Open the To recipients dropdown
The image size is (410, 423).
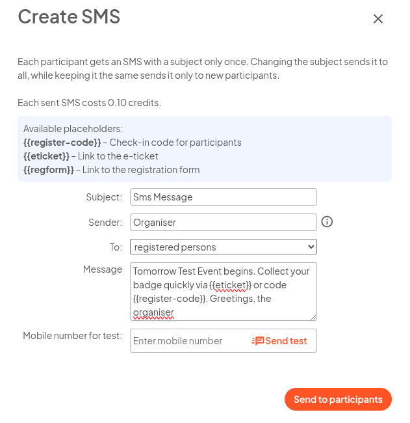224,247
